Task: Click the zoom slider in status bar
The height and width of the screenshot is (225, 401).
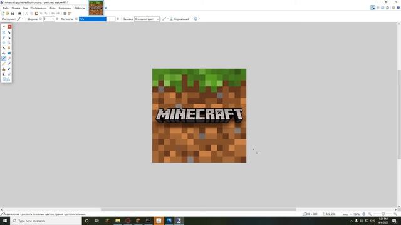Action: (383, 214)
